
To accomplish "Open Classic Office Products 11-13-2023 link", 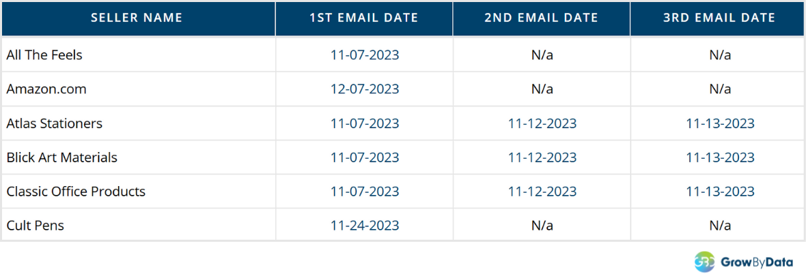I will (720, 192).
